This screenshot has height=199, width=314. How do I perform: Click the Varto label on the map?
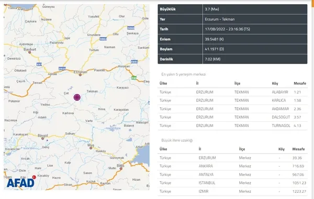pyautogui.click(x=89, y=121)
